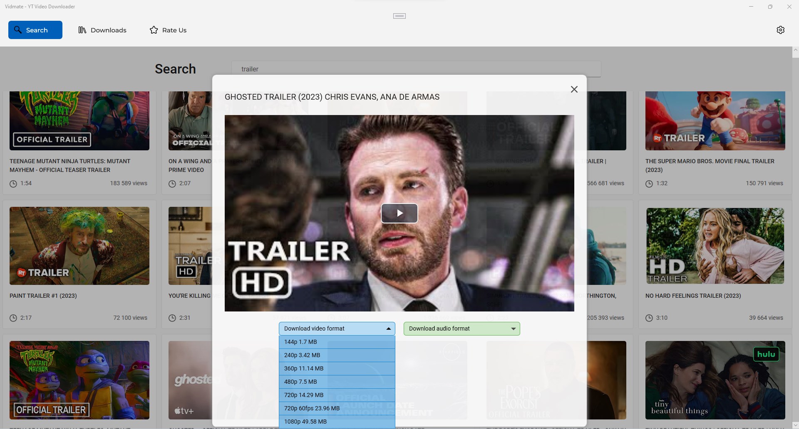The image size is (799, 429).
Task: Click the search field containing 'trailer'
Action: (x=416, y=69)
